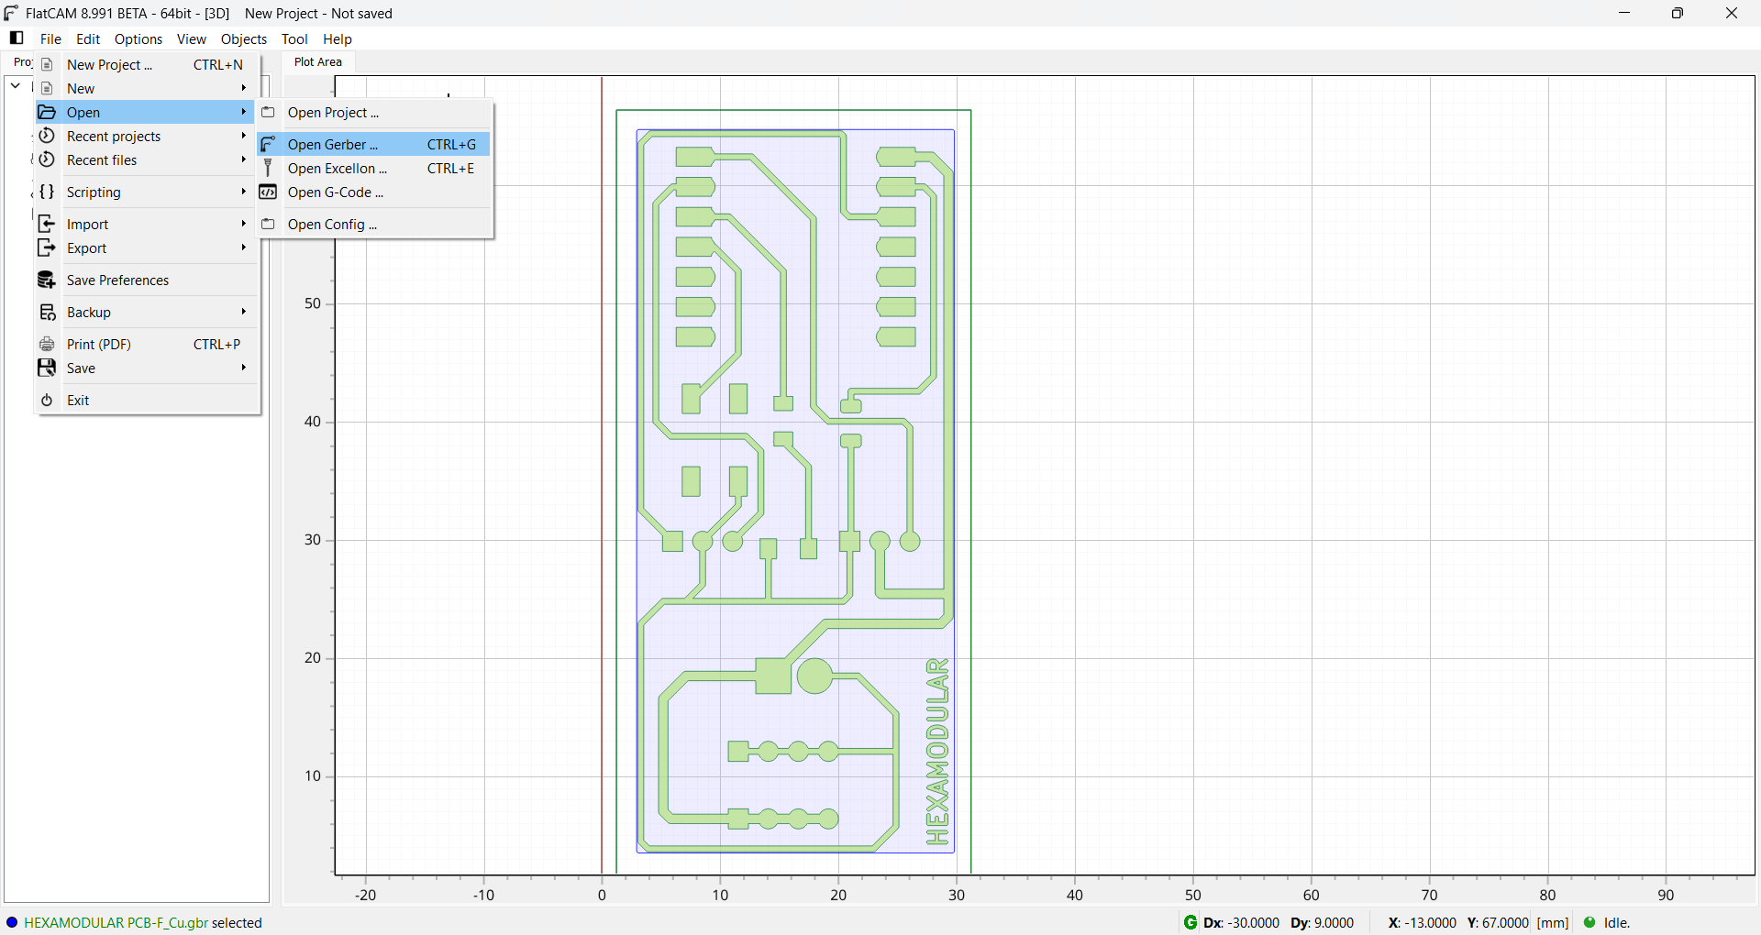Viewport: 1761px width, 935px height.
Task: Click the Open Gerber icon in the submenu
Action: tap(268, 145)
